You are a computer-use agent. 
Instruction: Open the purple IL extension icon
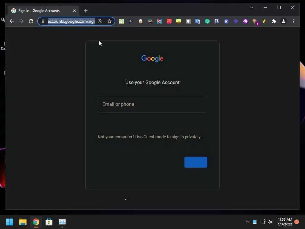point(217,21)
